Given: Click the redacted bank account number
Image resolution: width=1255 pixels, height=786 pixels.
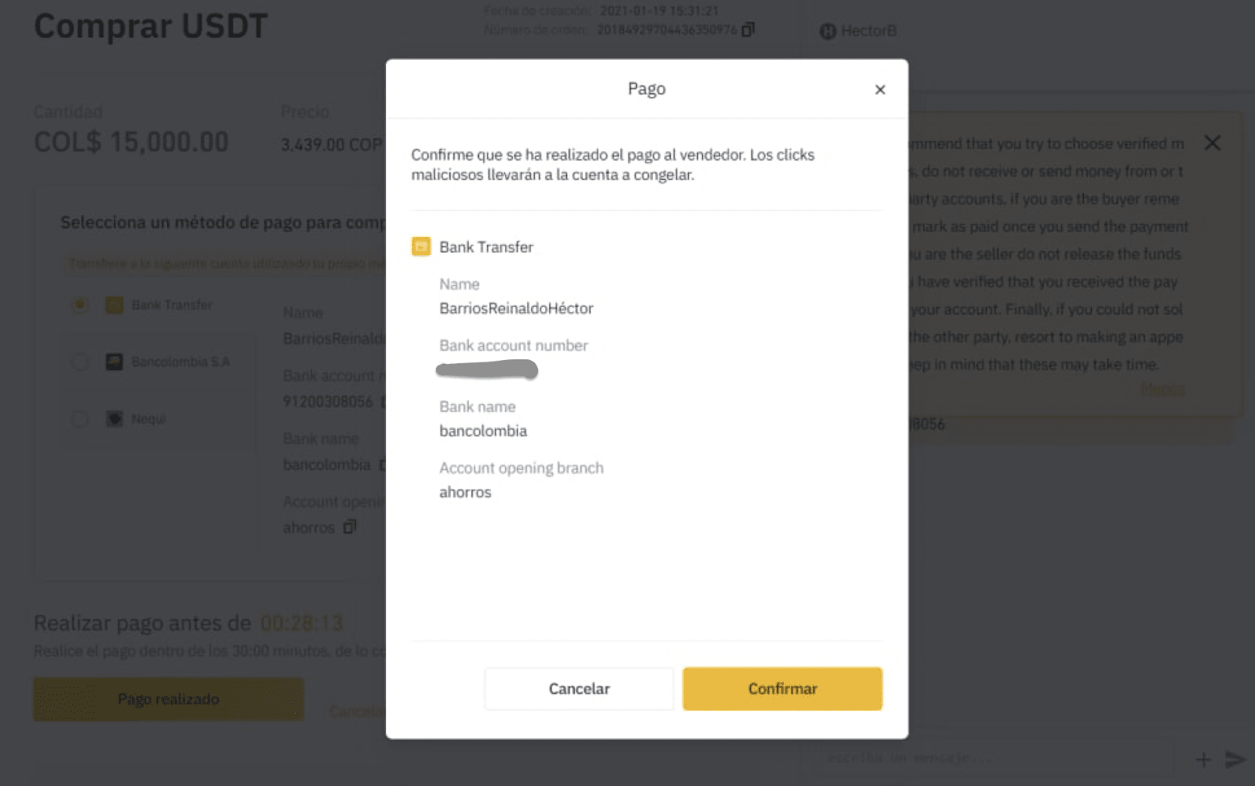Looking at the screenshot, I should [487, 369].
